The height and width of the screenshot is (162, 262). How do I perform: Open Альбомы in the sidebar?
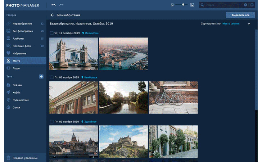(18, 39)
